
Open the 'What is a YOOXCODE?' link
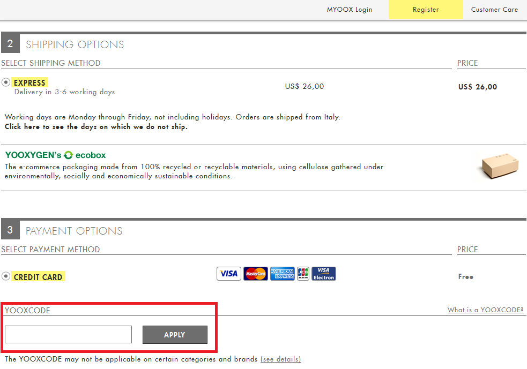485,310
